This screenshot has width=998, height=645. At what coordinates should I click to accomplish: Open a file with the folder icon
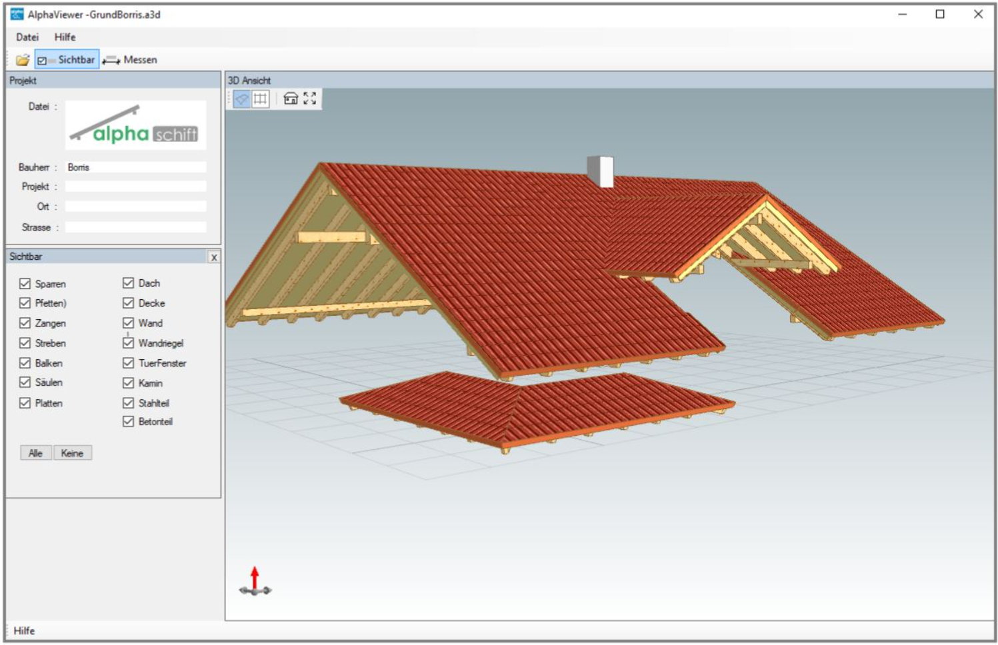[23, 60]
